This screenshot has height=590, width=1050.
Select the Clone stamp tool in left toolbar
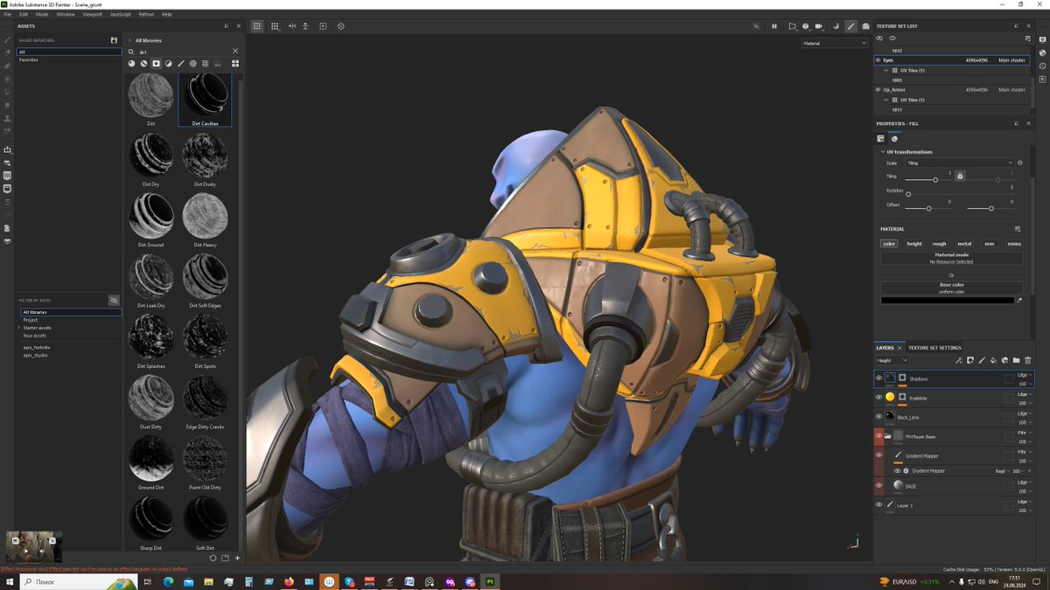click(x=7, y=118)
